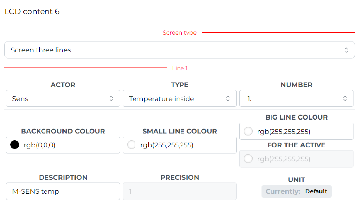The image size is (361, 209).
Task: Click the white big line colour swatch
Action: pyautogui.click(x=248, y=131)
